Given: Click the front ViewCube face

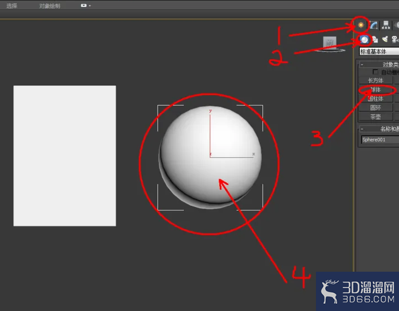Looking at the screenshot, I should [330, 42].
